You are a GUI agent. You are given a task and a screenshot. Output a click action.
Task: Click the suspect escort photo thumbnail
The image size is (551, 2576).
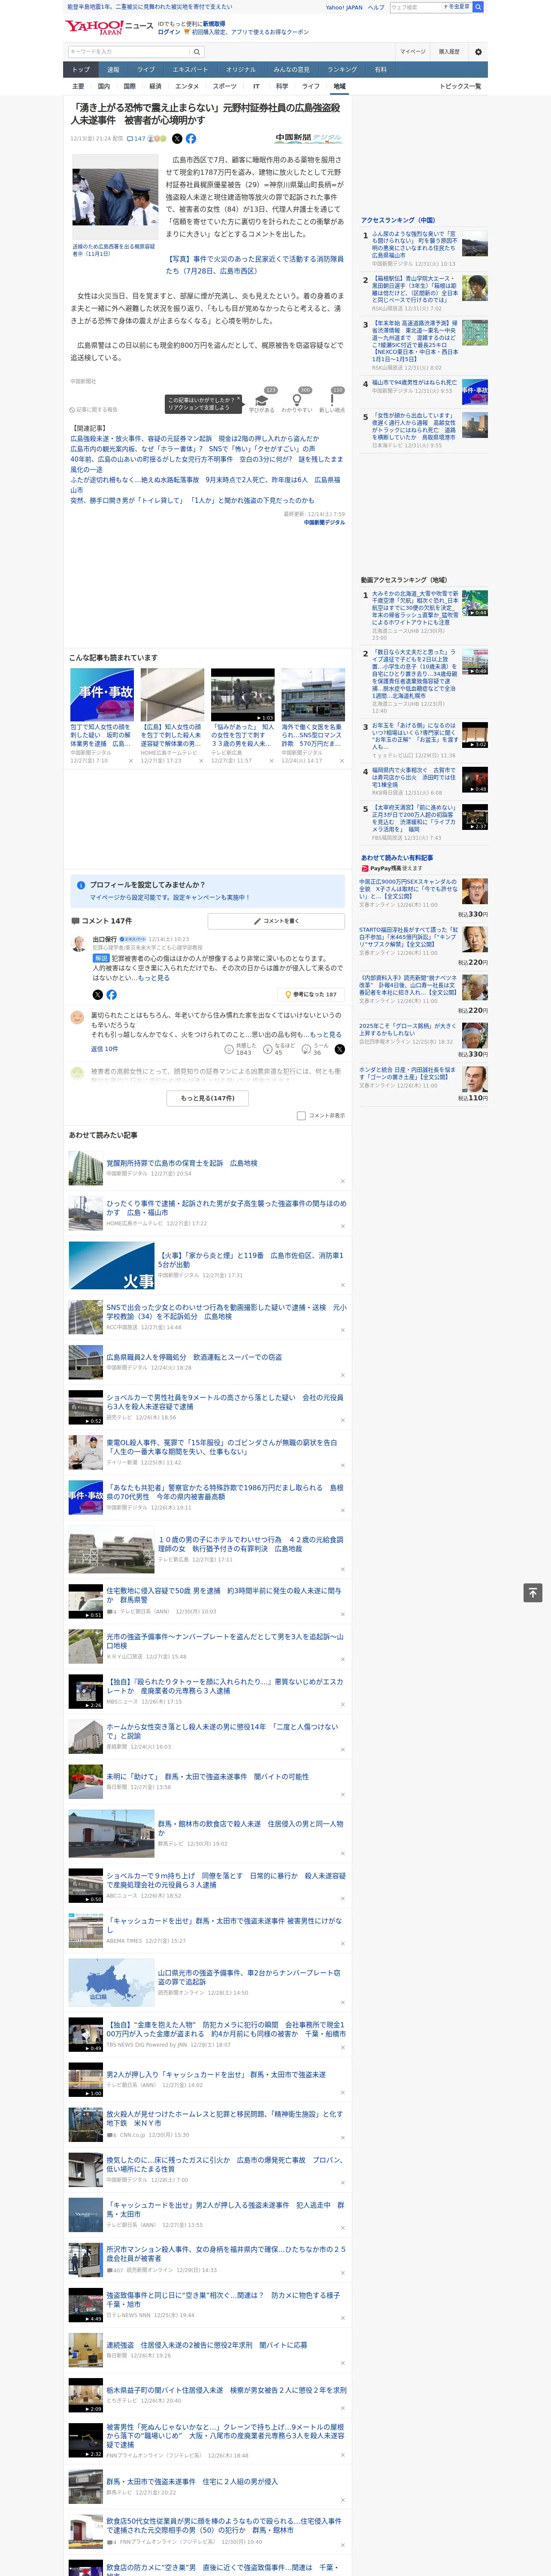pos(115,197)
